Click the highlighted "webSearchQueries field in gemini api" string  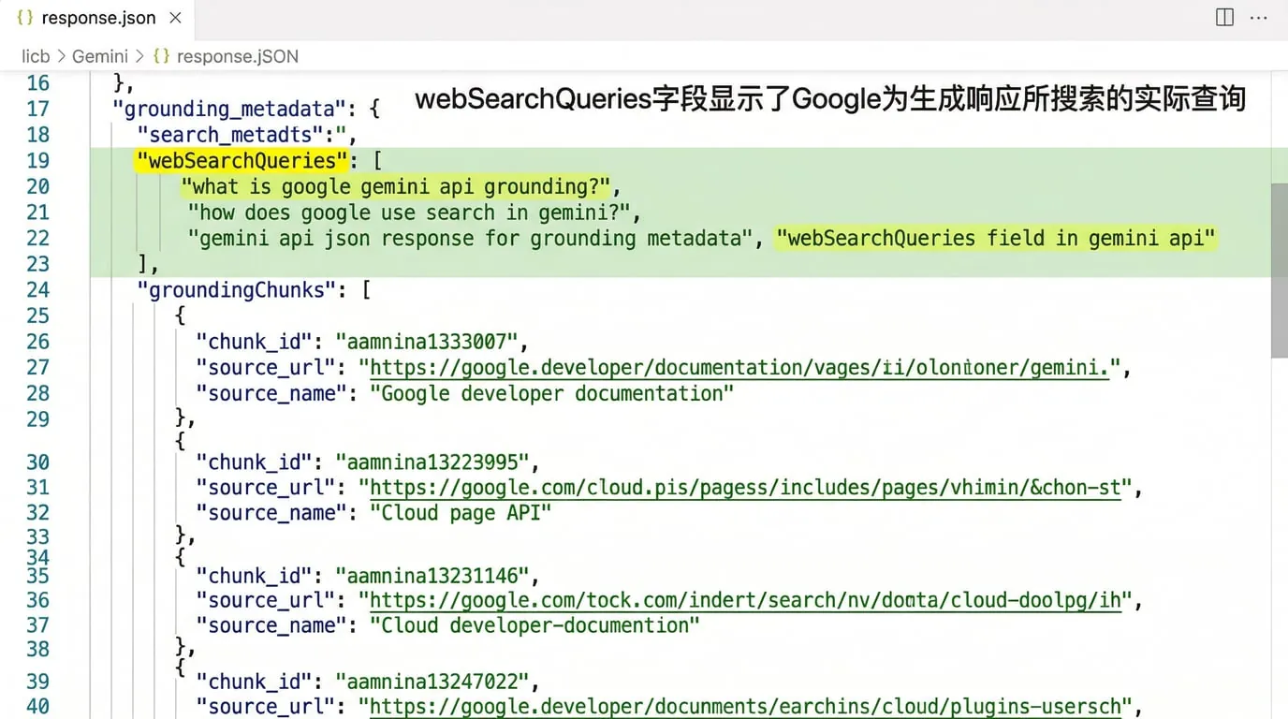tap(996, 239)
